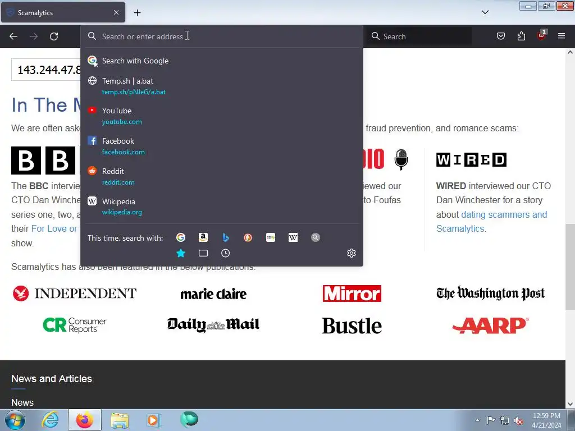Search this time with eBay icon
Image resolution: width=575 pixels, height=431 pixels.
point(271,237)
